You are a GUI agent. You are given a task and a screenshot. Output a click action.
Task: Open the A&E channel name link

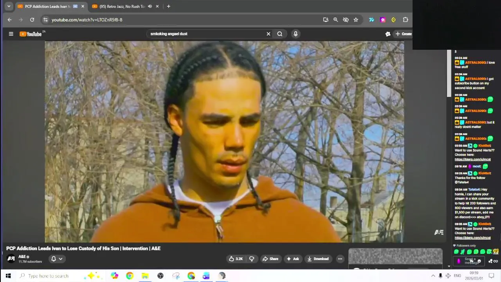[22, 257]
